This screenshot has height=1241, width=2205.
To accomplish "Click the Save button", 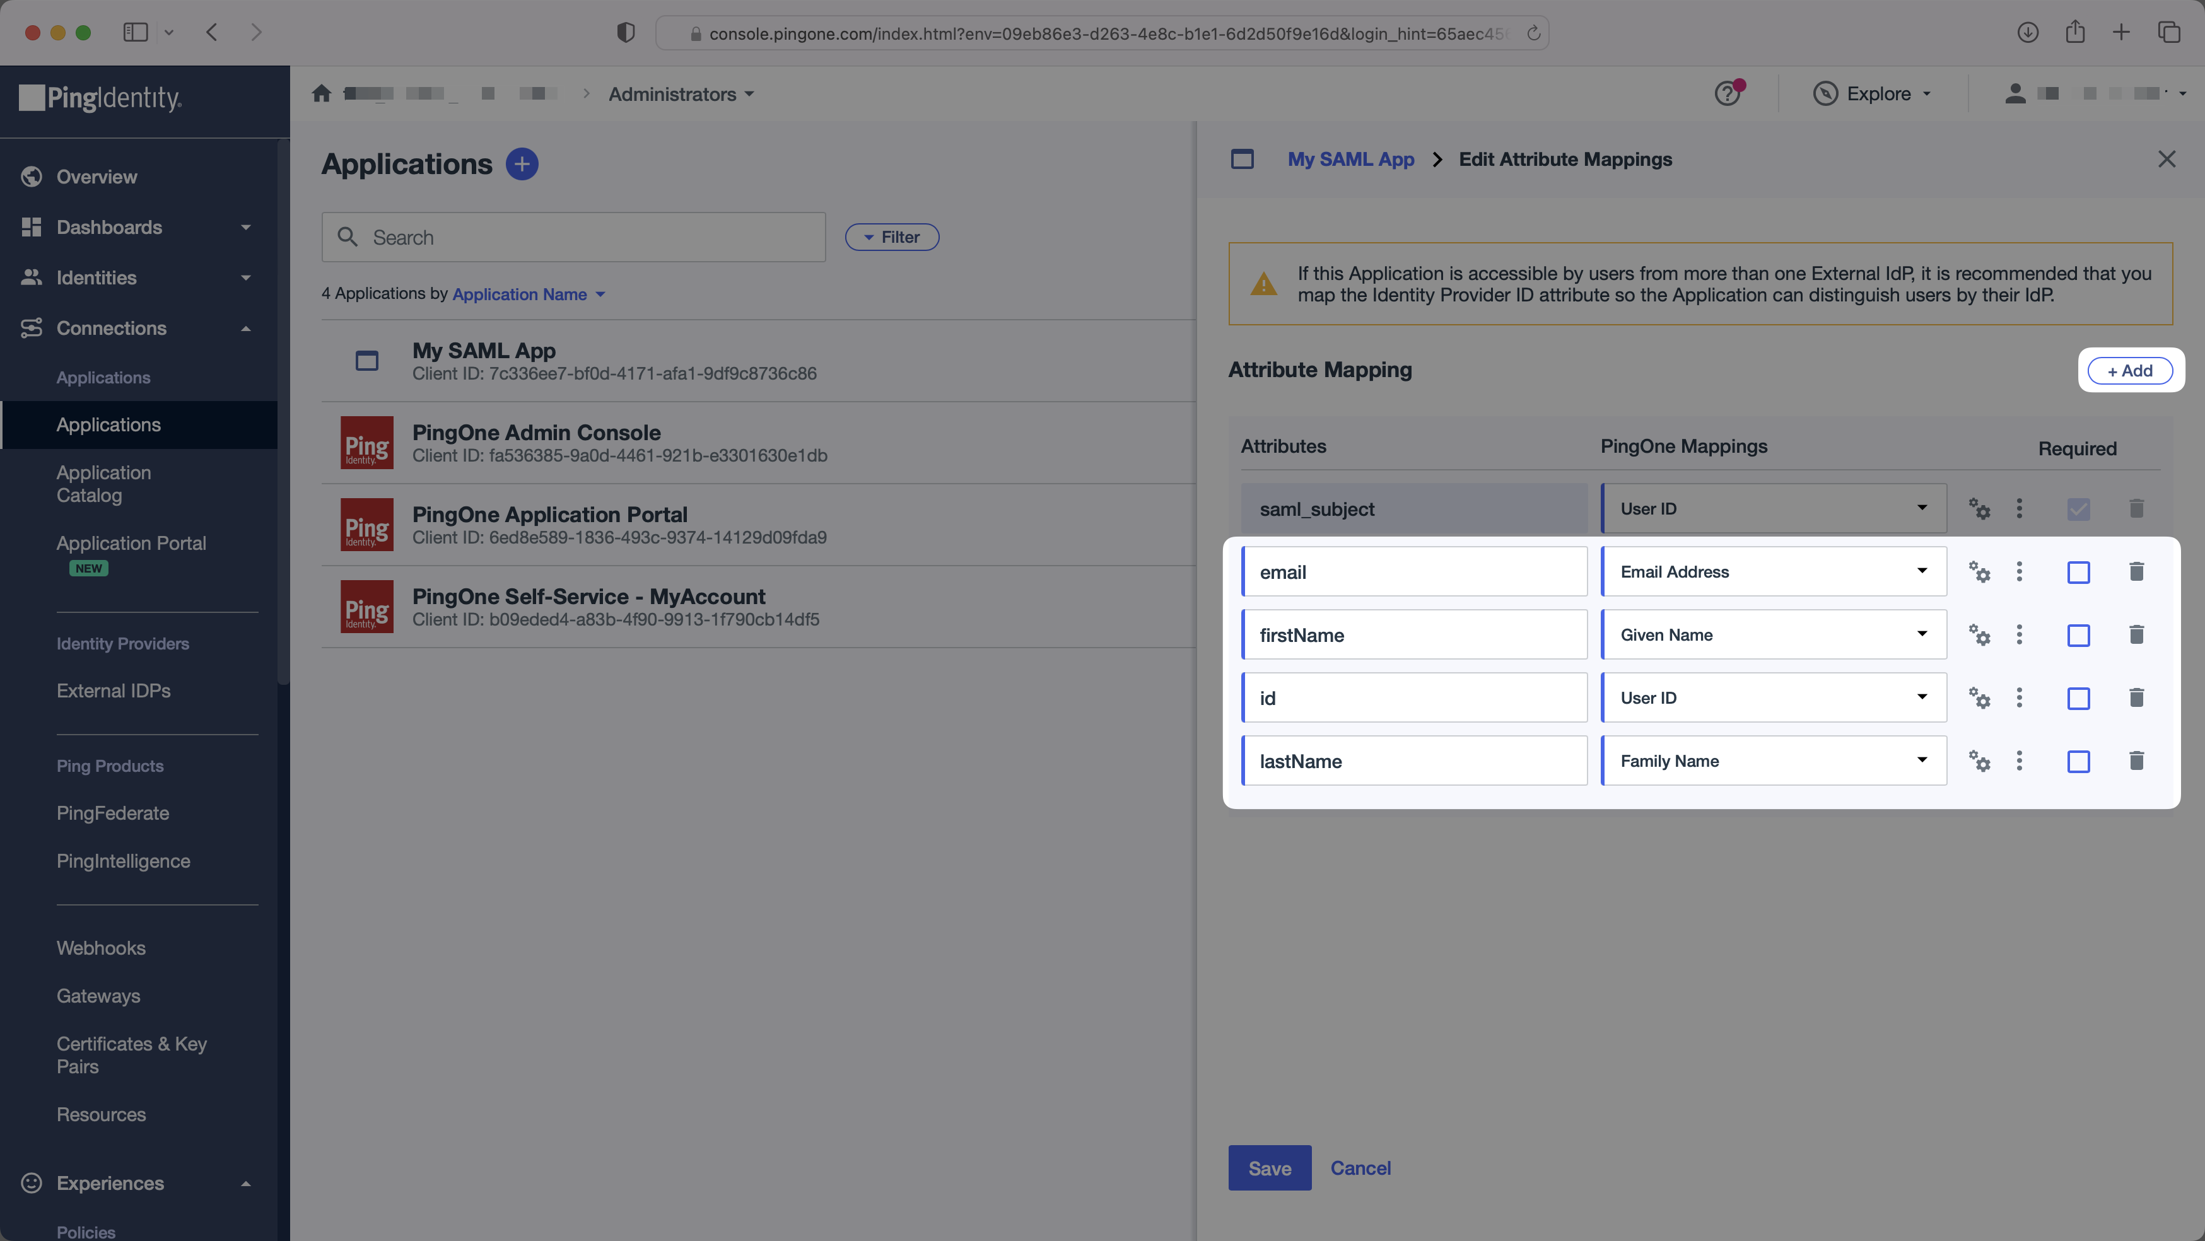I will click(1268, 1168).
